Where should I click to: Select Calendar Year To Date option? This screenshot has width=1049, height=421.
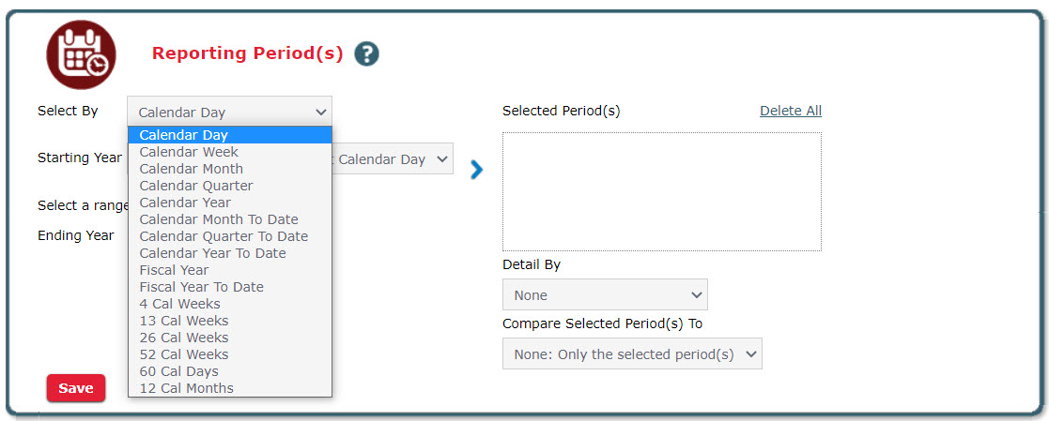tap(212, 253)
